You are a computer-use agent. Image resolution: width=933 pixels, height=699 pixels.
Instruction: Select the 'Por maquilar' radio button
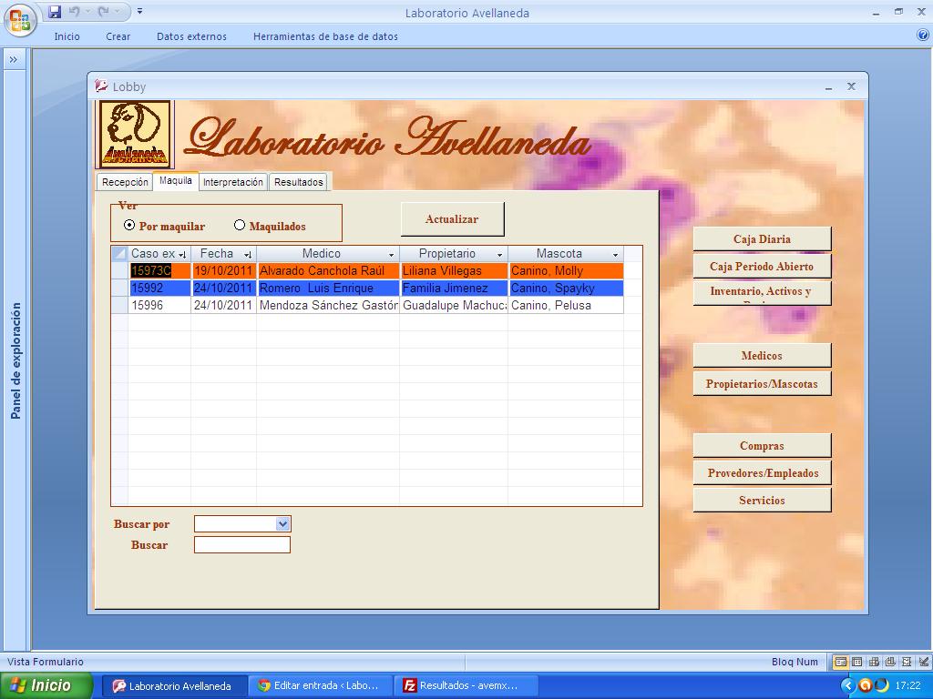[129, 225]
